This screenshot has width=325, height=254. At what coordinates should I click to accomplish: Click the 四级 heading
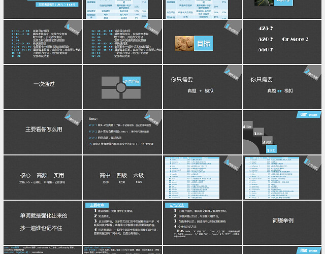point(122,175)
